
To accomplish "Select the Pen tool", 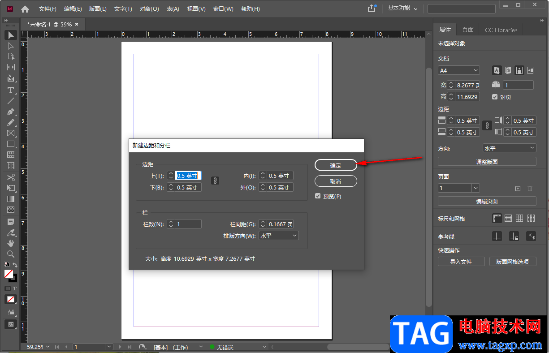I will pyautogui.click(x=11, y=112).
